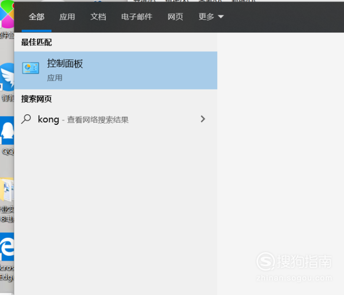Open the DingTalk wing desktop icon
344x295 pixels.
[7, 77]
